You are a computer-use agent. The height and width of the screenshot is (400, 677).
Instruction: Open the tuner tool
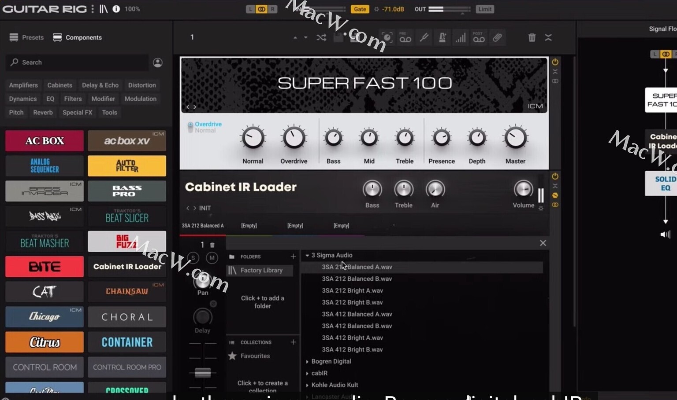pyautogui.click(x=424, y=37)
